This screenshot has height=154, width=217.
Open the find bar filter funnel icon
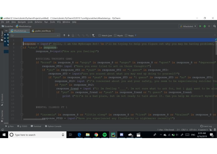click(x=93, y=36)
